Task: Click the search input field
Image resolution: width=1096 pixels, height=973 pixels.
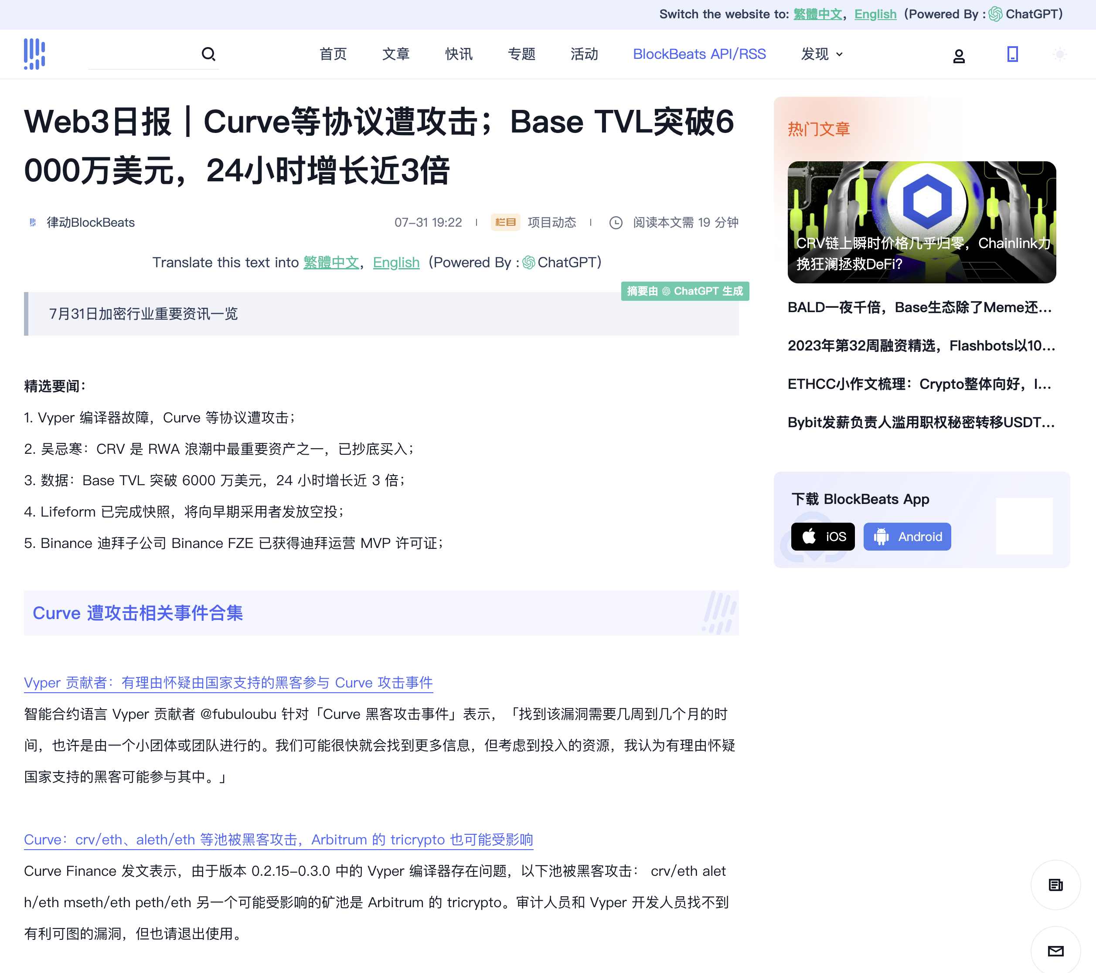Action: [142, 54]
